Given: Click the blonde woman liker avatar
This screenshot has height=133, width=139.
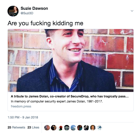Looking at the screenshot, I should pos(93,128).
